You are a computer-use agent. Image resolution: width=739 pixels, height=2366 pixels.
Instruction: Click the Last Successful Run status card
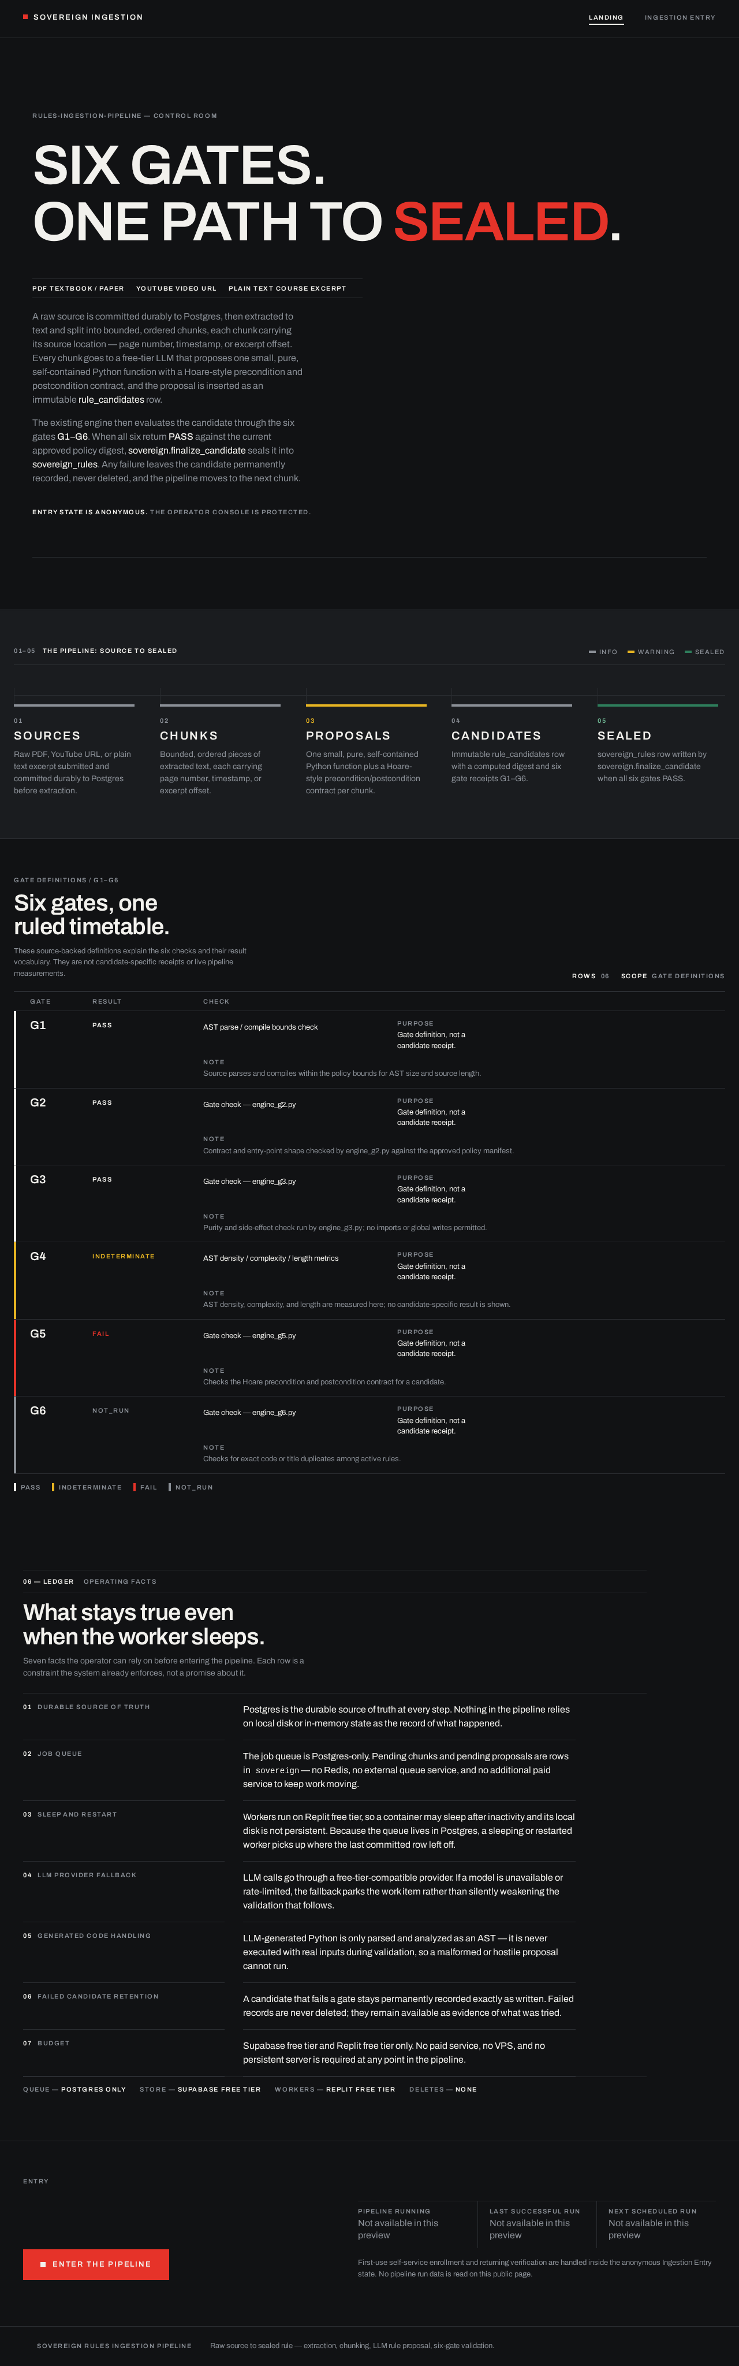coord(537,2224)
